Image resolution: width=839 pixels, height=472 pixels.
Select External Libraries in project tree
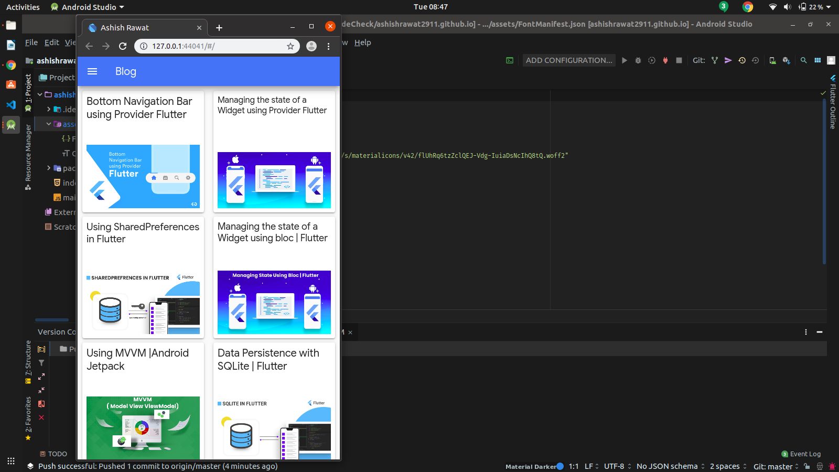pos(60,212)
